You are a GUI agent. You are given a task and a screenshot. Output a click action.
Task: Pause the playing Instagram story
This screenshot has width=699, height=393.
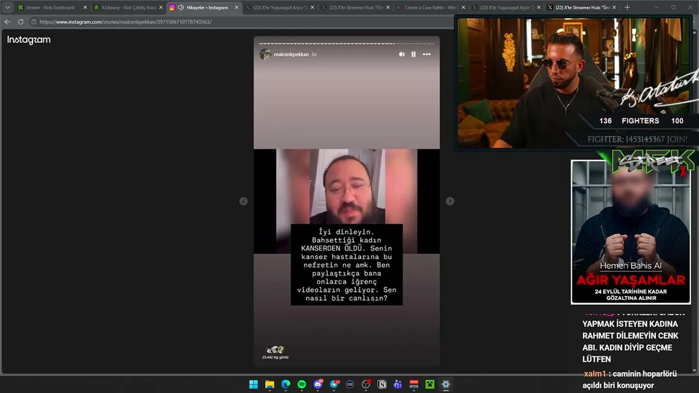tap(413, 54)
